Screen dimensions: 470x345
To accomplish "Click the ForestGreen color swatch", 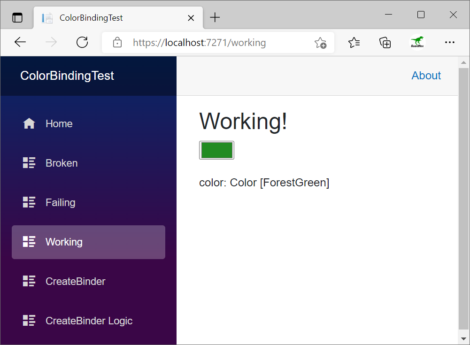I will [216, 150].
